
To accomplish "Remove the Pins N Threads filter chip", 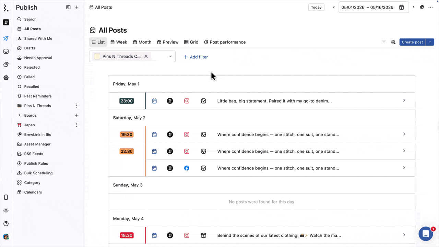I will point(146,56).
